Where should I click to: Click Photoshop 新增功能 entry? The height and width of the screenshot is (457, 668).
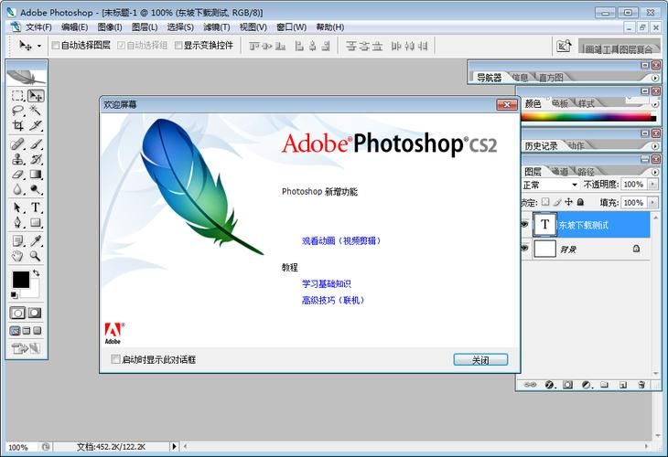319,191
